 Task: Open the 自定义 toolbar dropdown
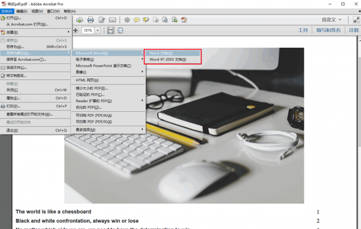(x=332, y=20)
